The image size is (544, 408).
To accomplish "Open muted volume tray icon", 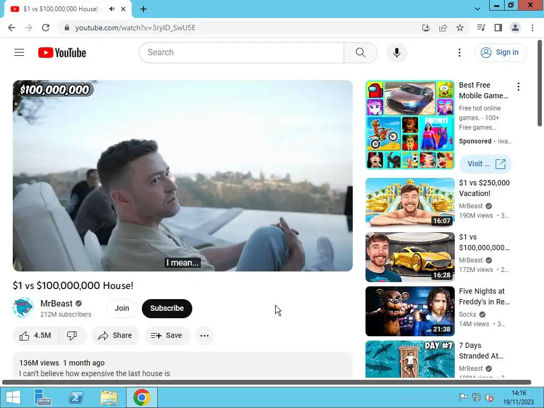I will tap(489, 397).
